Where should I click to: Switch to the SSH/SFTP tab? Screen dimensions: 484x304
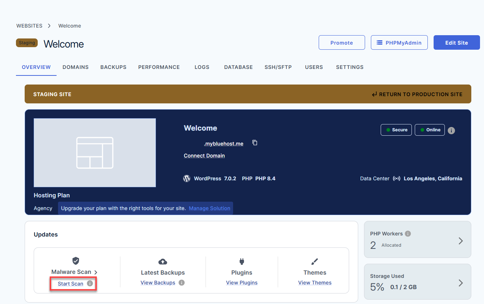(x=278, y=67)
